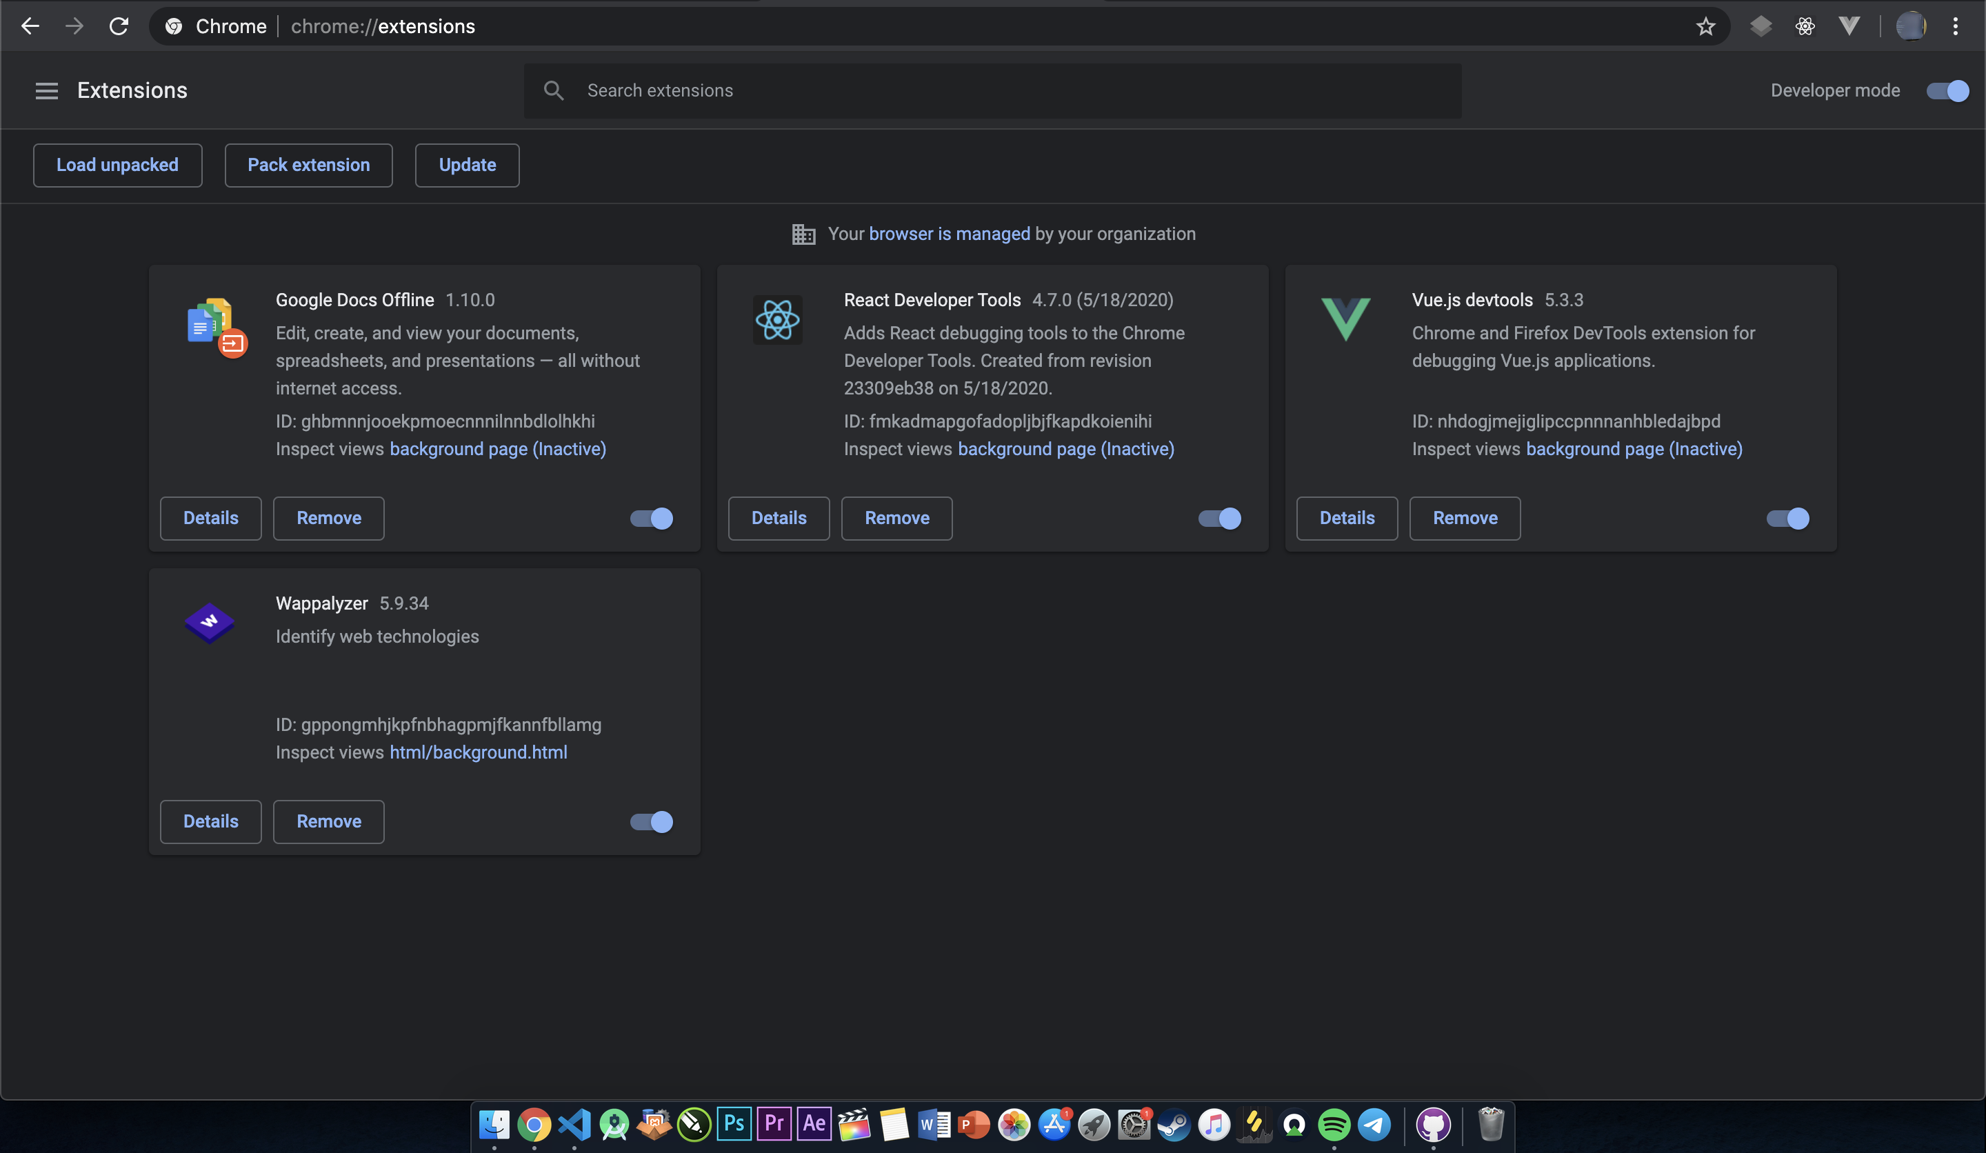Remove the Wappalyzer extension
Image resolution: width=1986 pixels, height=1153 pixels.
click(329, 821)
